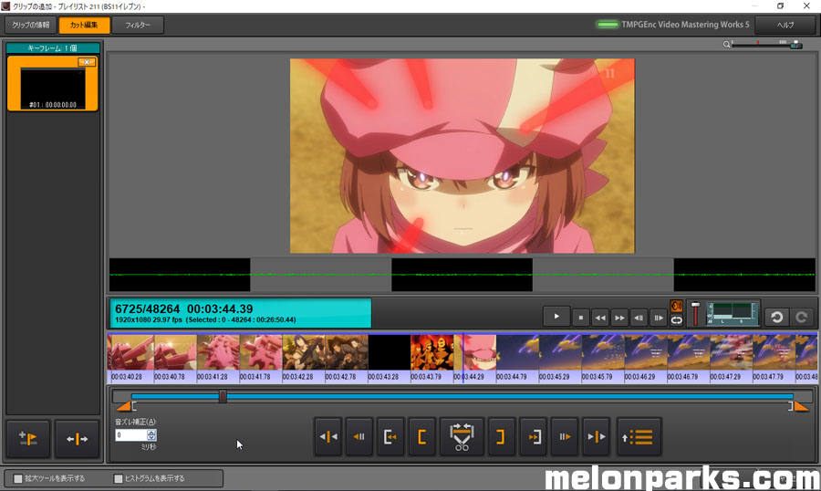
Task: Click the audio waveform display
Action: click(462, 275)
